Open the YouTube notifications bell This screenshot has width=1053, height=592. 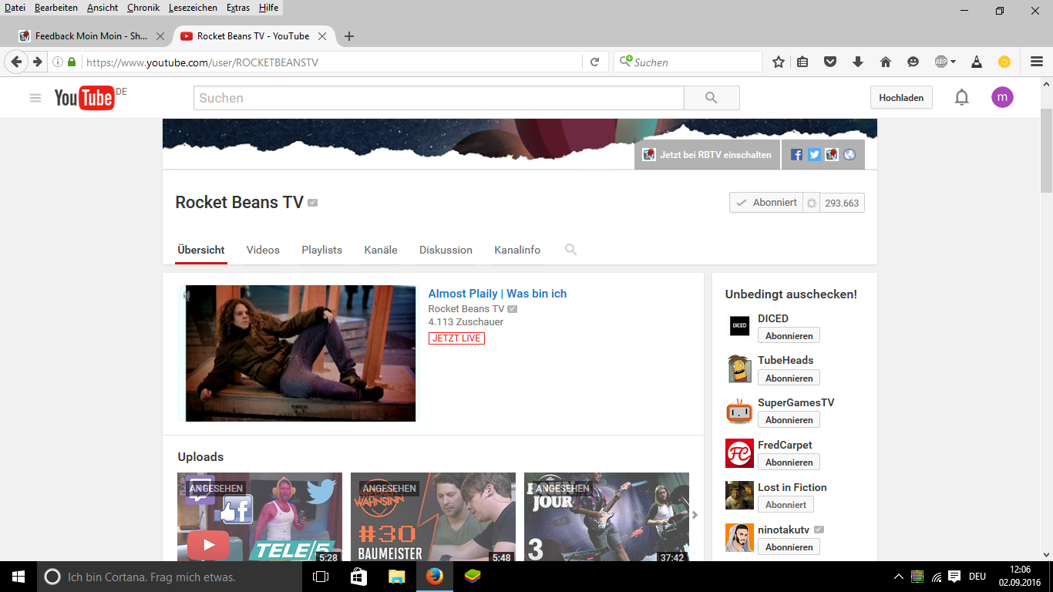(x=961, y=97)
